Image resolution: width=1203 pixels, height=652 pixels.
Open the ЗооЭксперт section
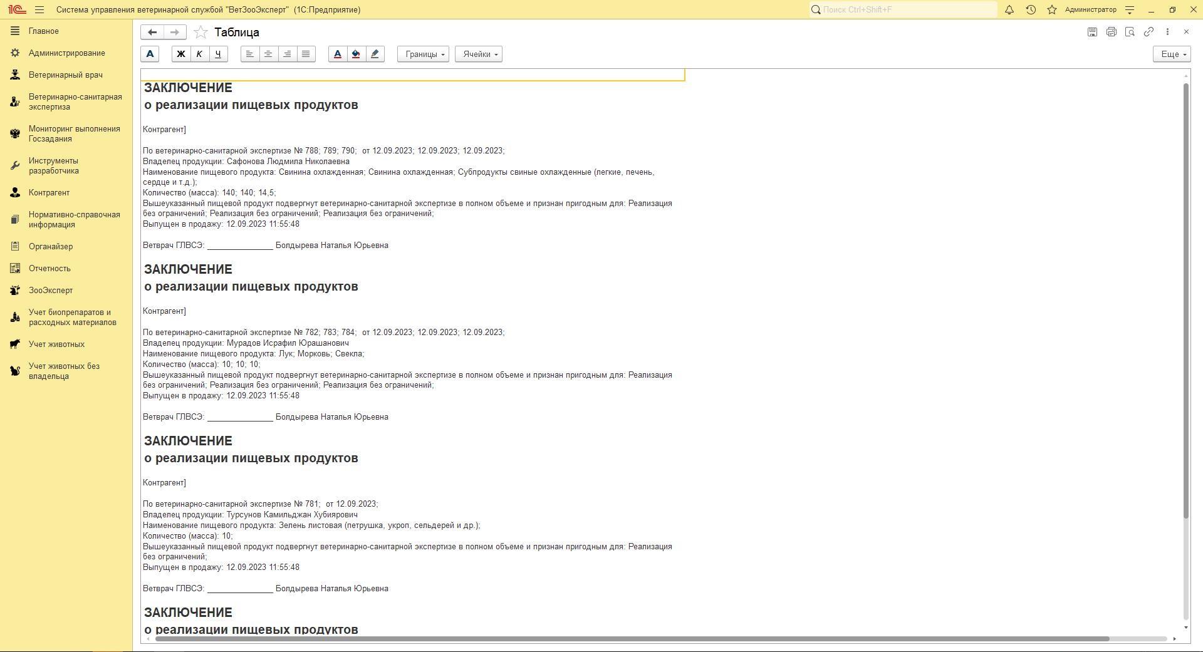pos(66,291)
